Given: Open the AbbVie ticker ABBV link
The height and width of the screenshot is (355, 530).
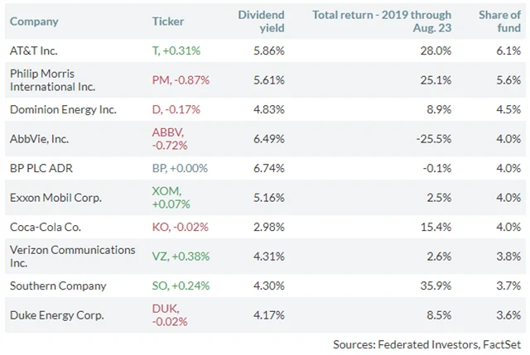Looking at the screenshot, I should click(166, 132).
